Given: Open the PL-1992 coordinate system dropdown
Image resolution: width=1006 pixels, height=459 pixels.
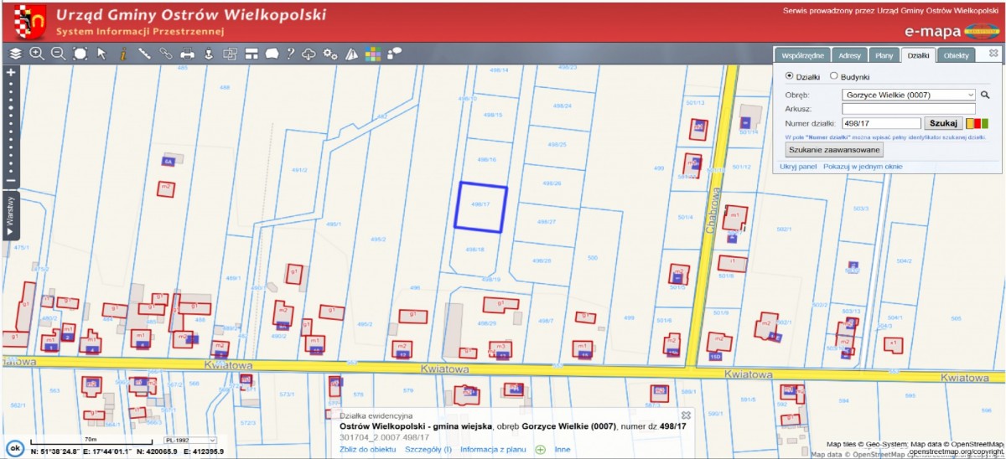Looking at the screenshot, I should click(x=190, y=440).
